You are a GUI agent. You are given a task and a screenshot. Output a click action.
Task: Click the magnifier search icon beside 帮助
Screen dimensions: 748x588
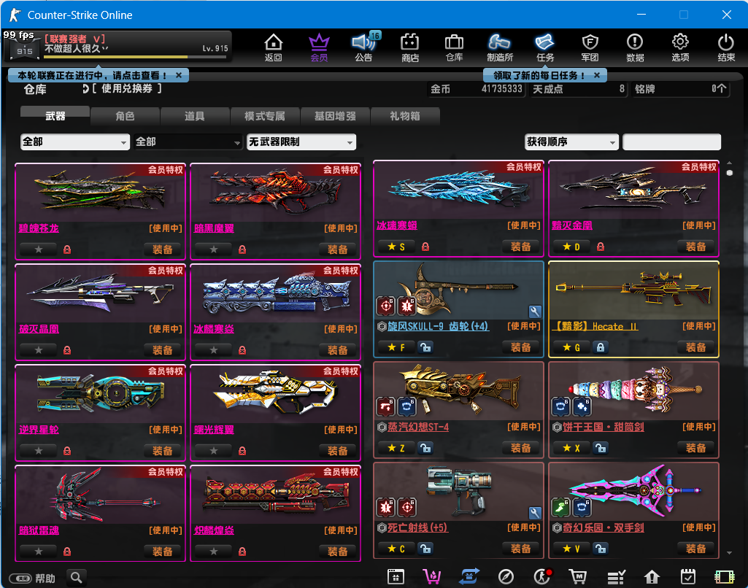(76, 578)
